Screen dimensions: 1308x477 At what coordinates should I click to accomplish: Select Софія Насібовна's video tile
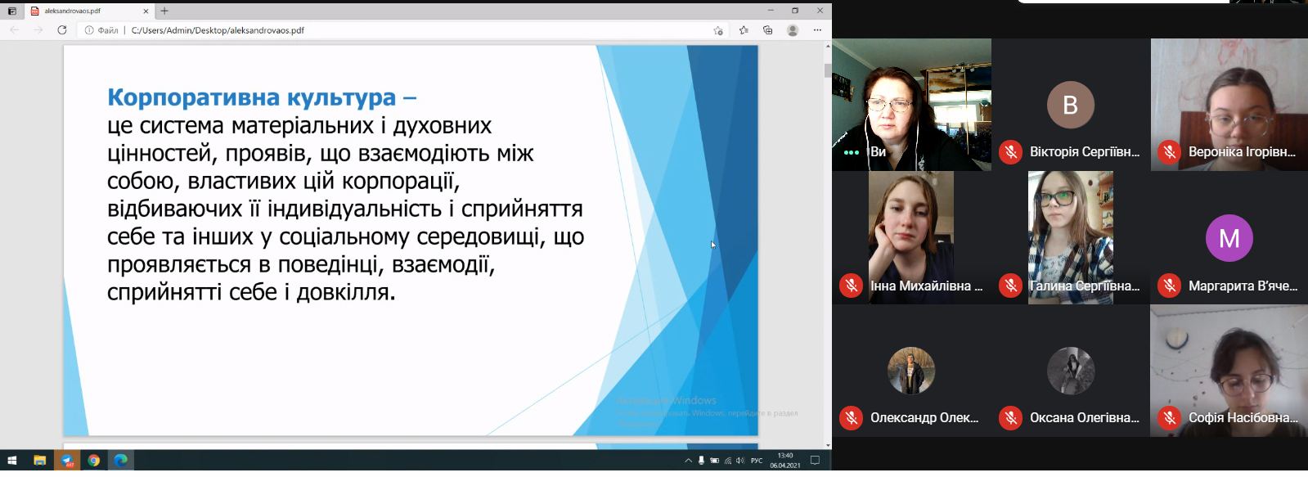coord(1229,370)
